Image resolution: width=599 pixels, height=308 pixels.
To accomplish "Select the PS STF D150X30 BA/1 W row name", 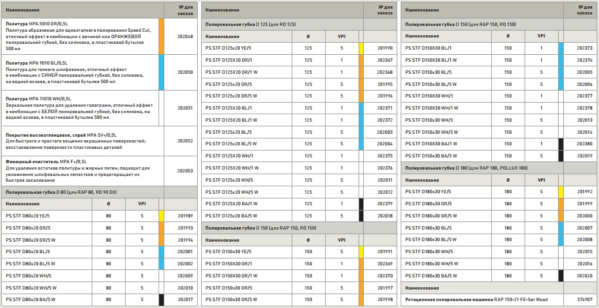I will pyautogui.click(x=431, y=144).
